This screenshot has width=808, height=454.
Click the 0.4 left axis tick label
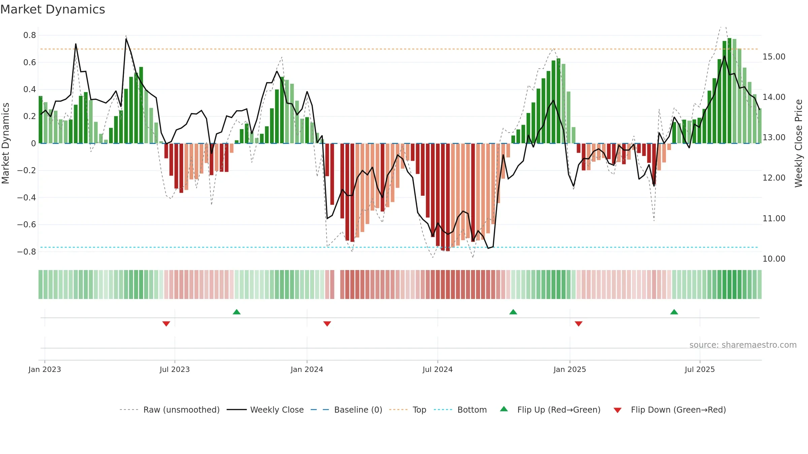30,89
